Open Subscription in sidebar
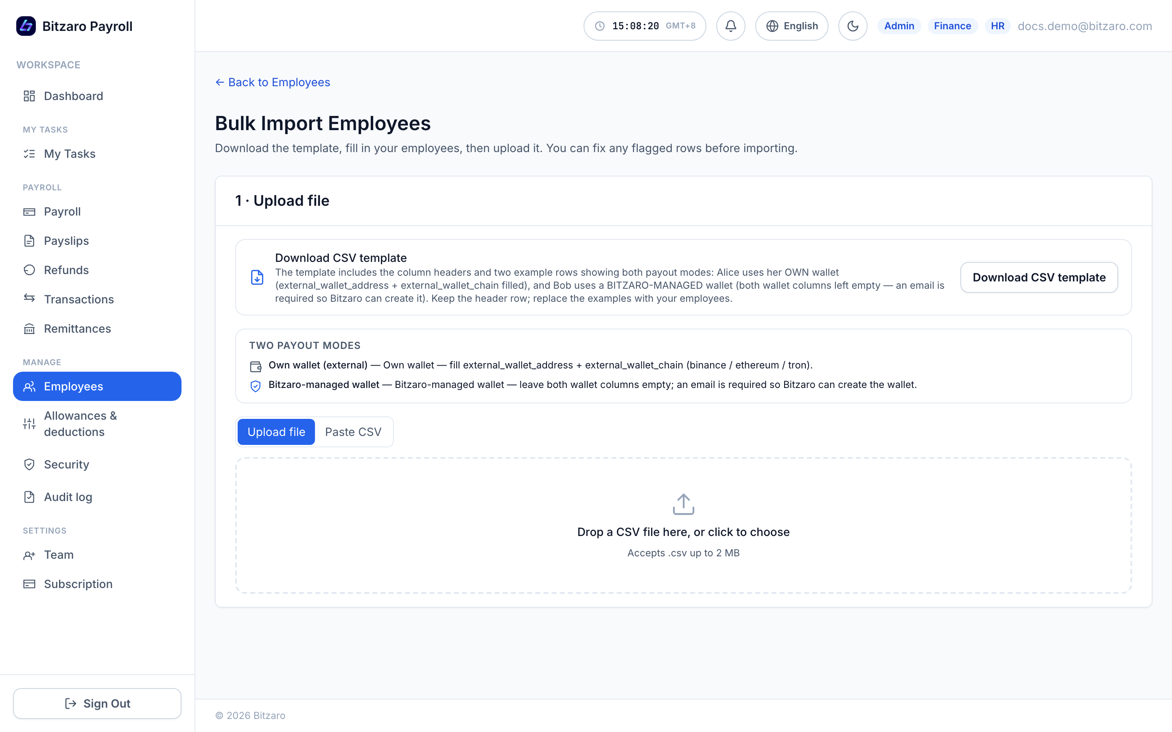The image size is (1172, 732). [97, 584]
